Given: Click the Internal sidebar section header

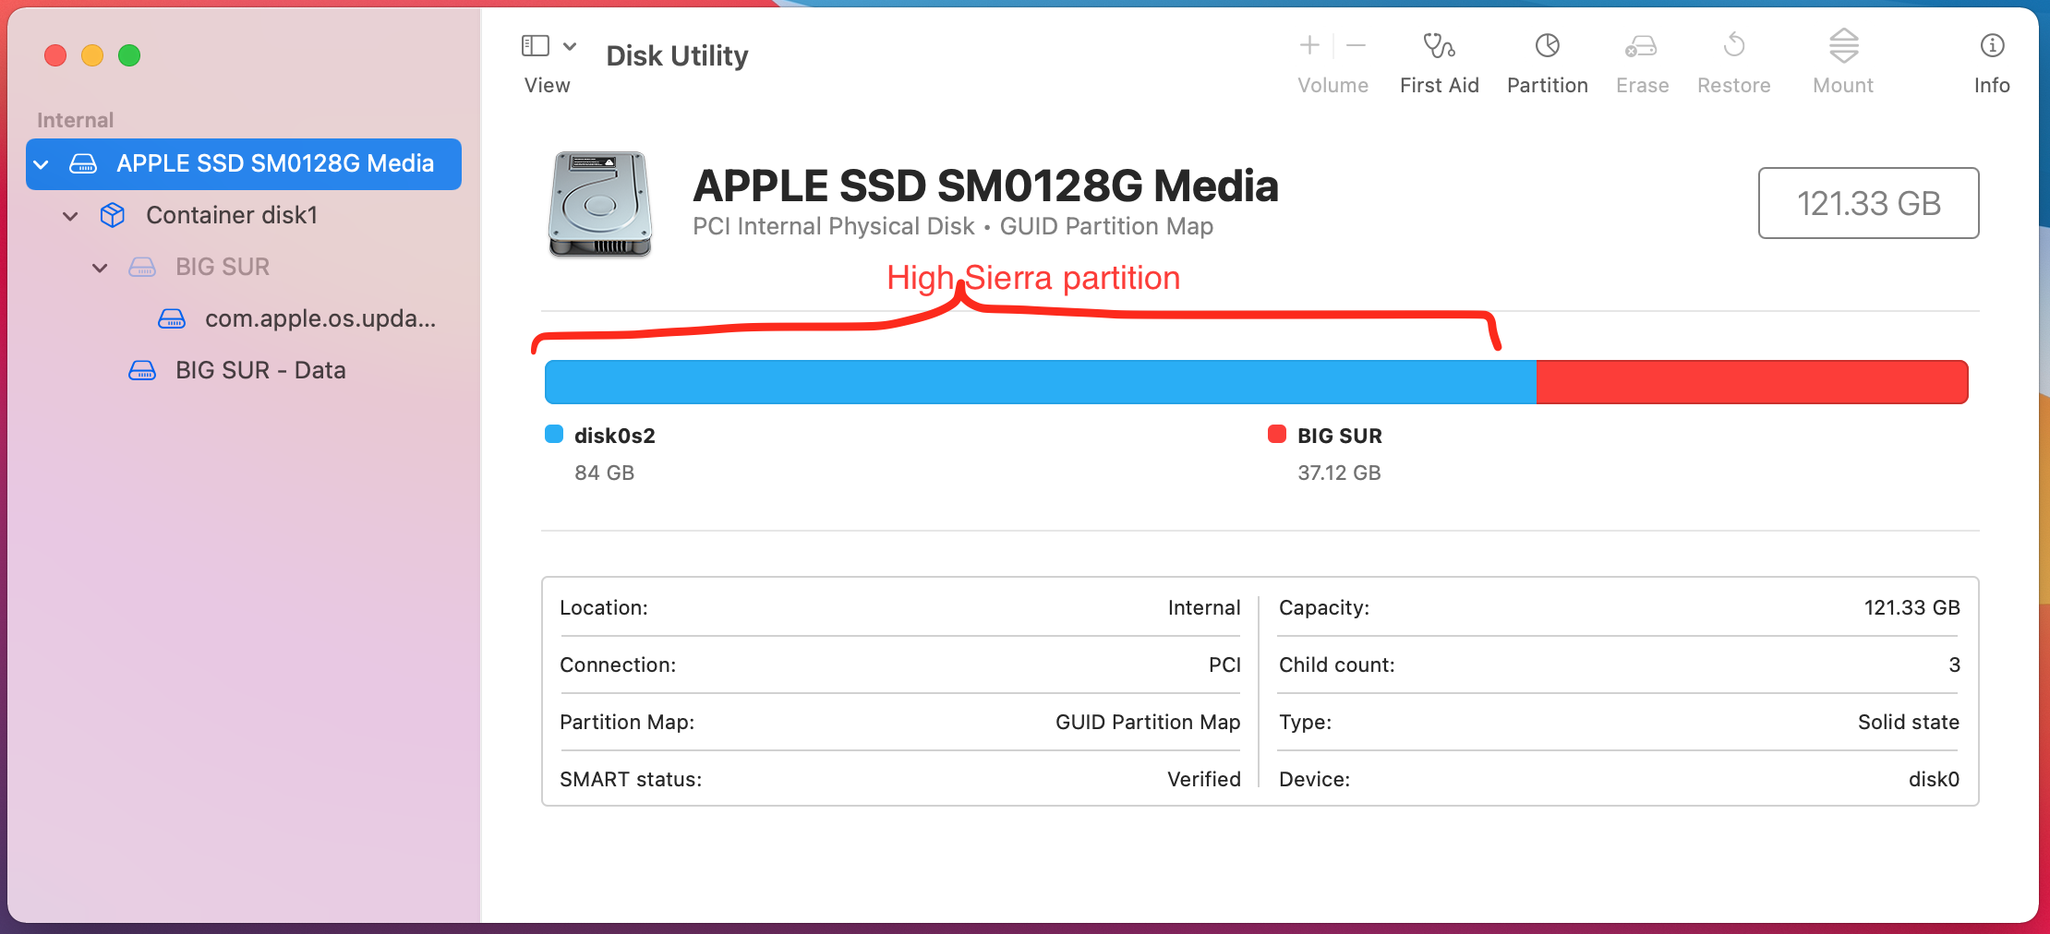Looking at the screenshot, I should pos(76,120).
